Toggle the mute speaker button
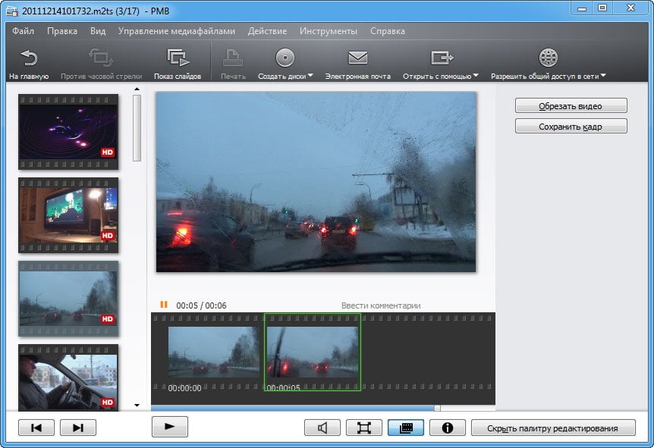This screenshot has width=654, height=448. click(x=322, y=428)
